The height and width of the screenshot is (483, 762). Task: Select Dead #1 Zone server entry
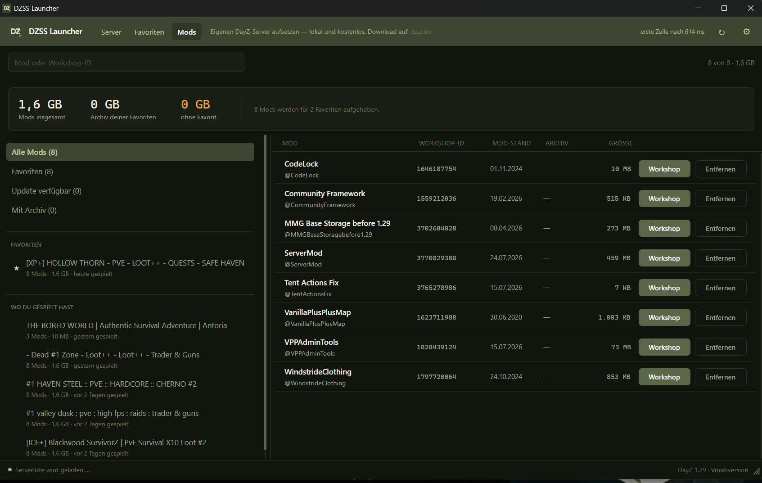pos(130,360)
